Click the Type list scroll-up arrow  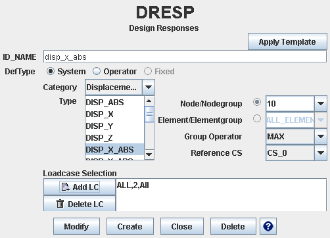pos(149,101)
